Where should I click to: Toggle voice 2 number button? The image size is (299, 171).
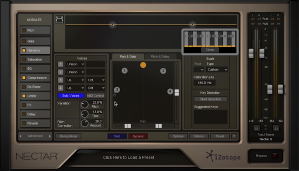61,72
